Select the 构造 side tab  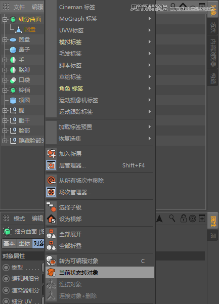[213, 78]
